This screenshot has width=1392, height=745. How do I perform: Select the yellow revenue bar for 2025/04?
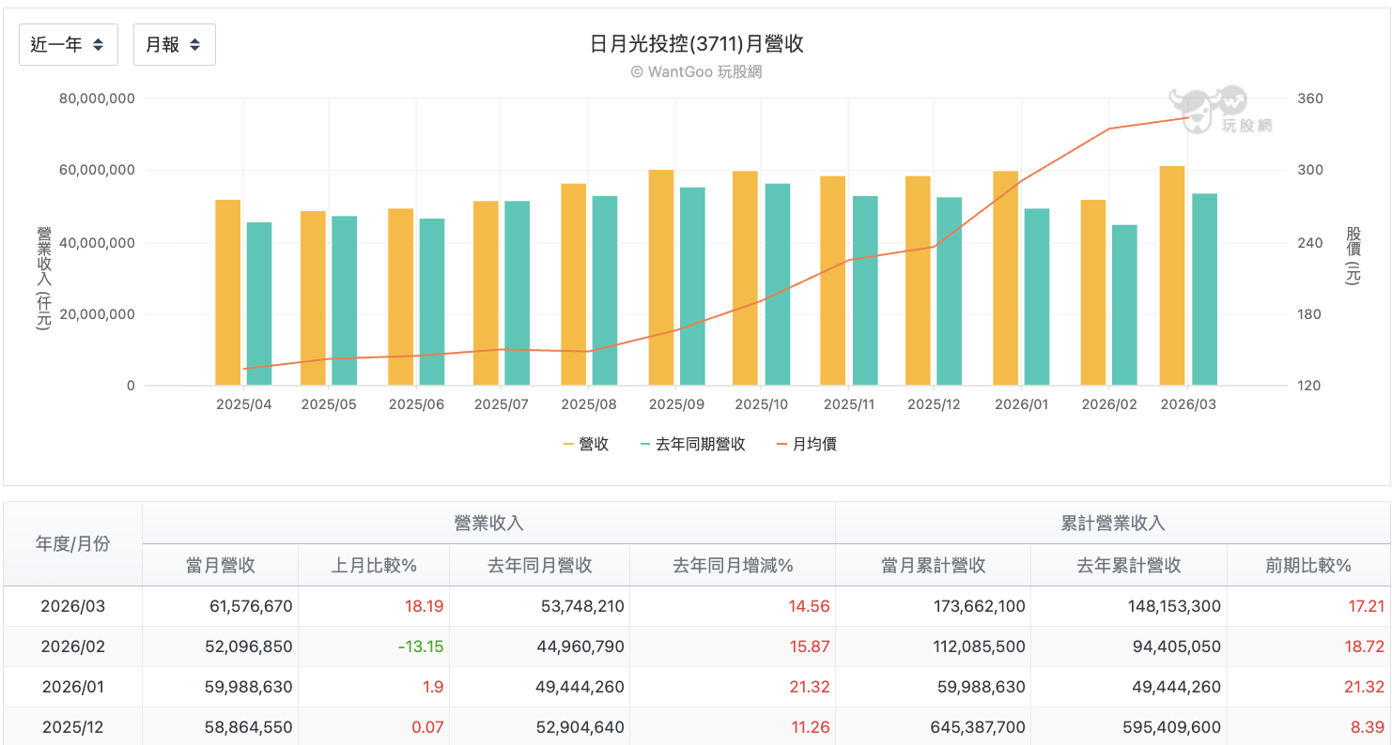pos(228,293)
